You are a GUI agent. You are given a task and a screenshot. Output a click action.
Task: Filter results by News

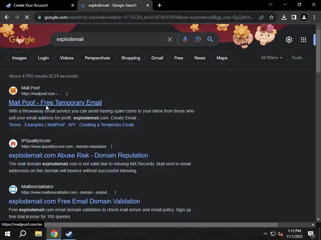coord(200,58)
